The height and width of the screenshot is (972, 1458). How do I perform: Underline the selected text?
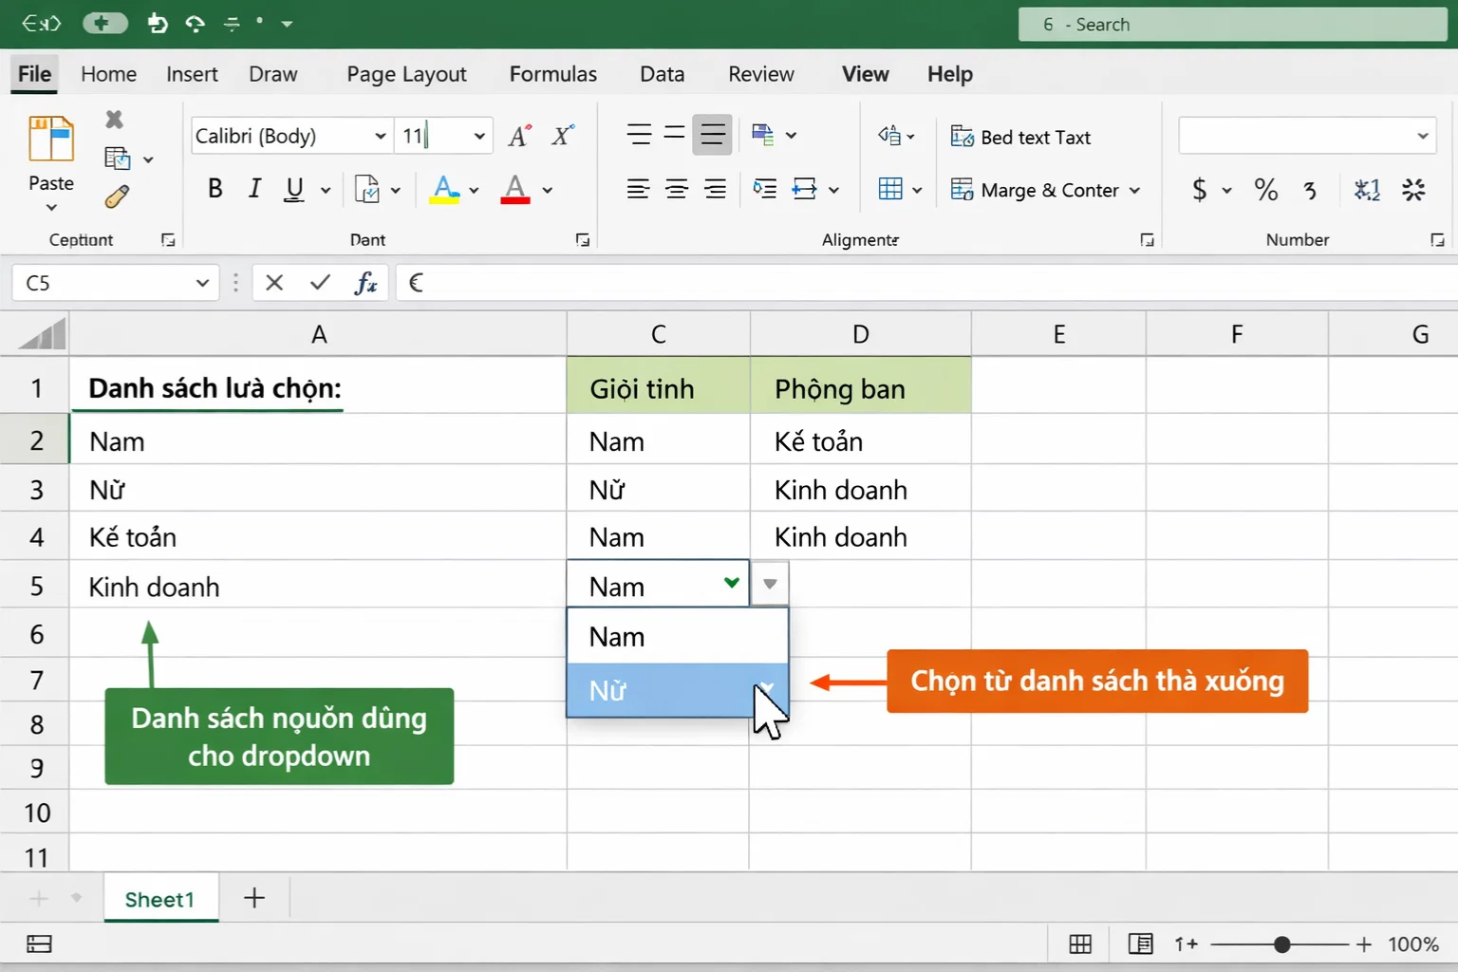(293, 189)
